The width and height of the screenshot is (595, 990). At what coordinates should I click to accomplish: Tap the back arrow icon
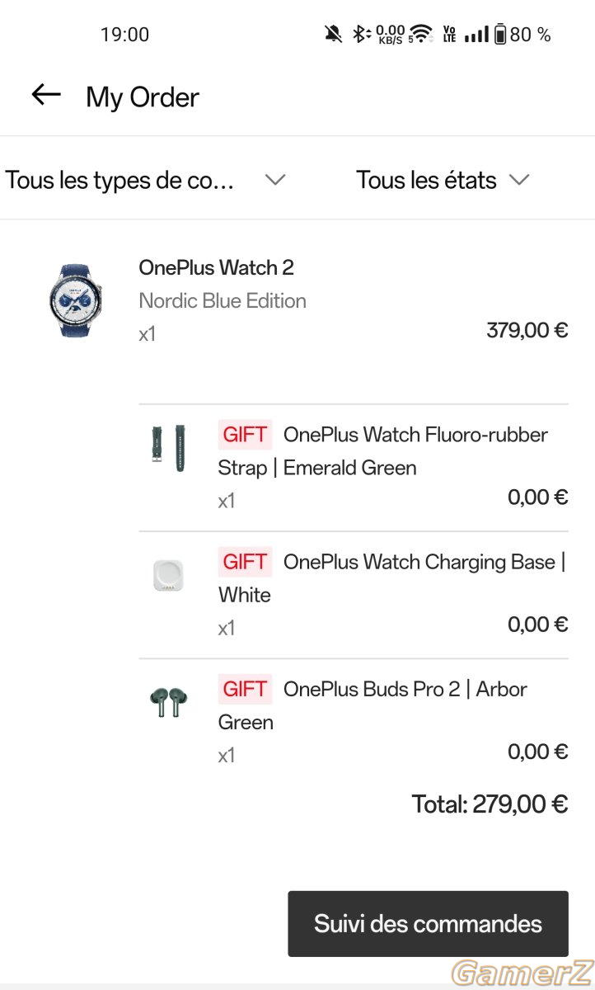(46, 95)
